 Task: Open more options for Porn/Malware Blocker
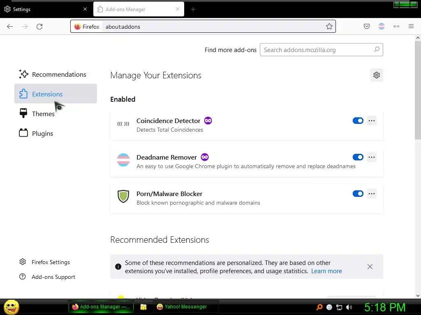[372, 194]
